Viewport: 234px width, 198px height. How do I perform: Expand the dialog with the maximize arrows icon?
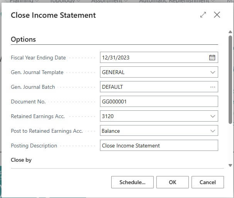click(x=203, y=15)
